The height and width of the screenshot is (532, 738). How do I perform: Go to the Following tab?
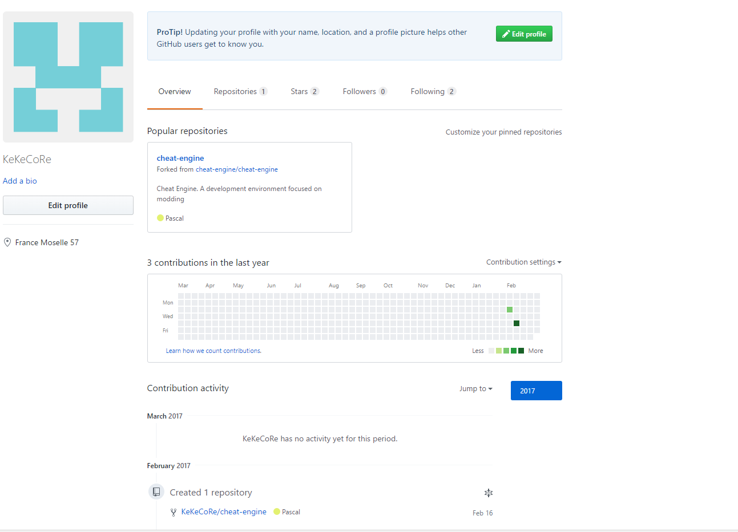point(433,91)
